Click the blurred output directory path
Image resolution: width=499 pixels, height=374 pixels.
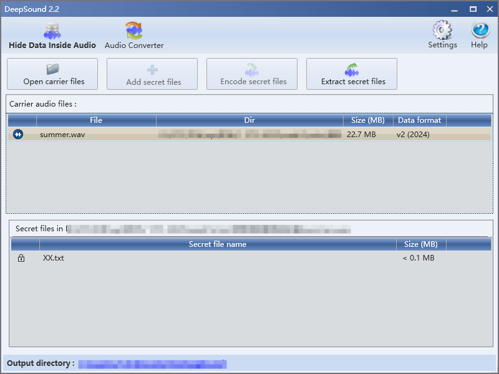[152, 364]
